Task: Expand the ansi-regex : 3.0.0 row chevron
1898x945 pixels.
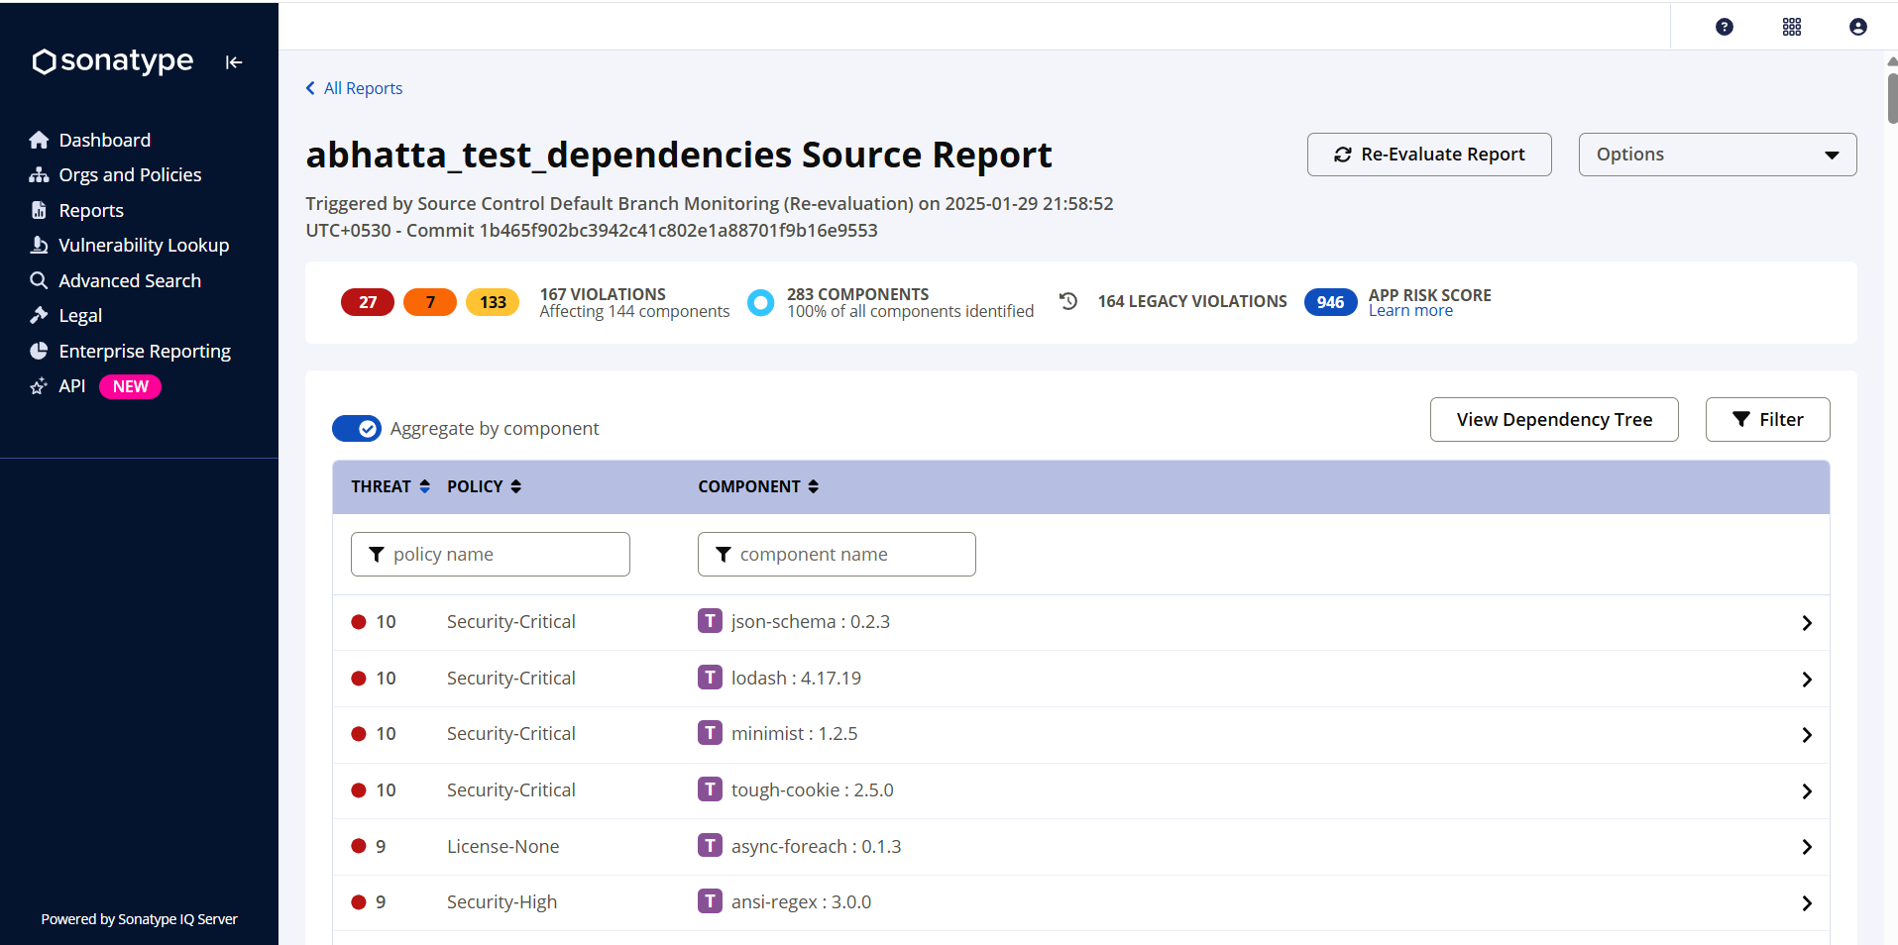Action: point(1807,903)
